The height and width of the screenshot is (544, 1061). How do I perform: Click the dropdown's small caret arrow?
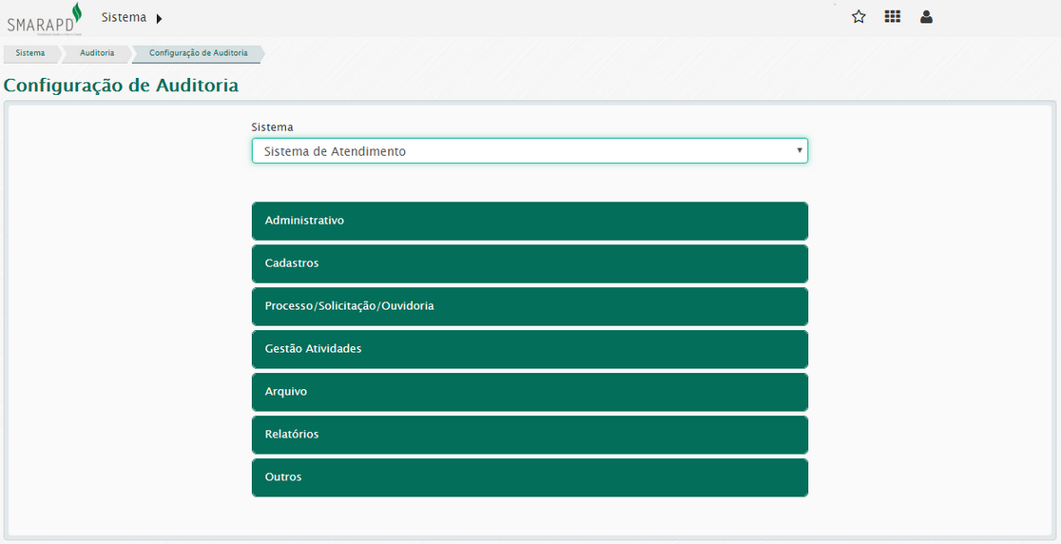[800, 150]
